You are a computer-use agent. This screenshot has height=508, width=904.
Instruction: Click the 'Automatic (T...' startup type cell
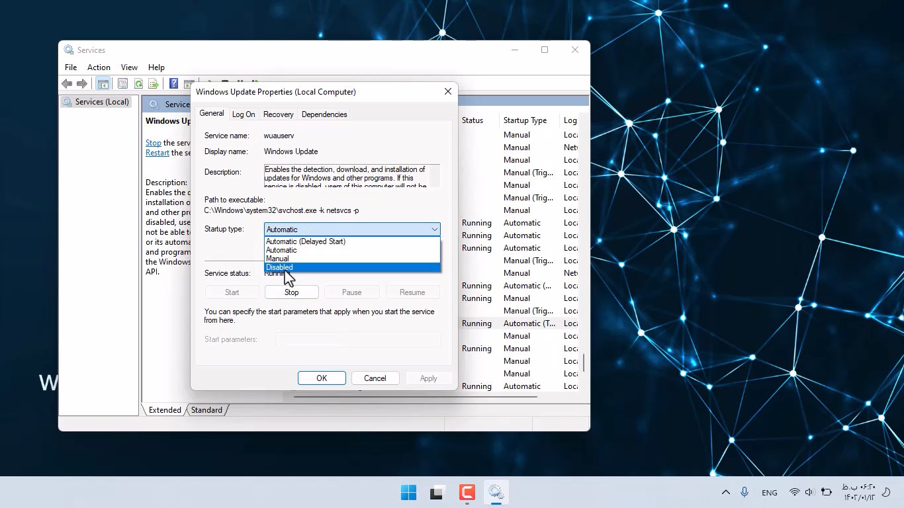pyautogui.click(x=529, y=323)
